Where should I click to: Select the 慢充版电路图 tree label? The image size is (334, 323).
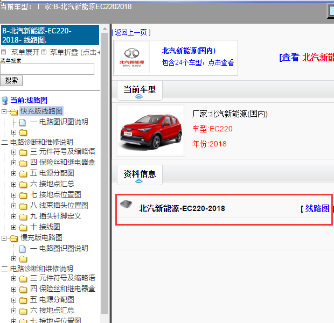(41, 237)
